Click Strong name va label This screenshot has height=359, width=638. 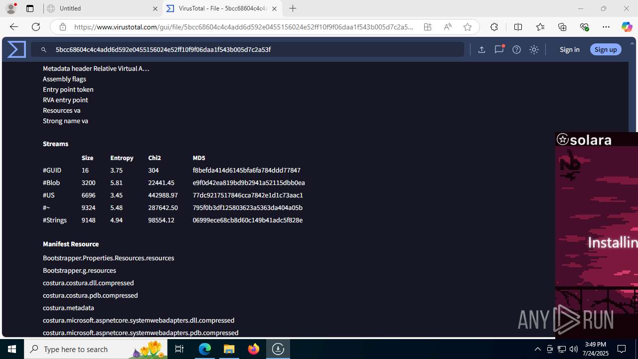tap(65, 121)
